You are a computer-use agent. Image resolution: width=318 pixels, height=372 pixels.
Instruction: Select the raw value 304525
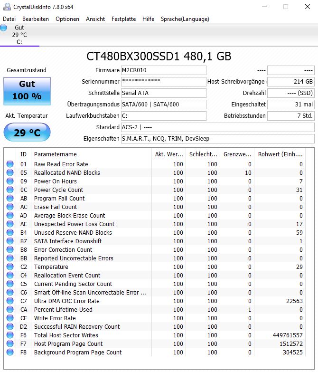coord(293,352)
